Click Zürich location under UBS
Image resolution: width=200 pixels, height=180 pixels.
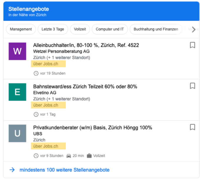tap(39, 140)
